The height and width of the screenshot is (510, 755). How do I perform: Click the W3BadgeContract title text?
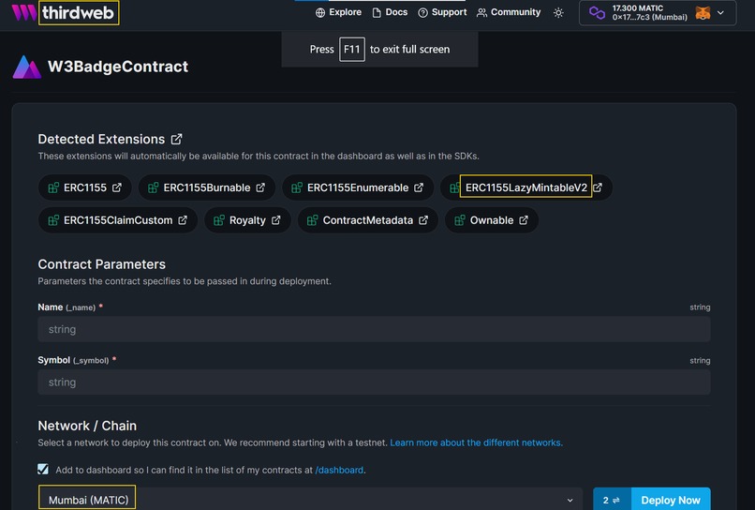(x=118, y=67)
